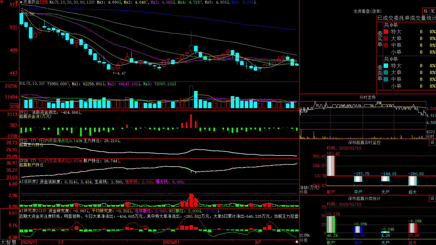This screenshot has height=245, width=436.
Task: Click the 2026/01 timeline marker
Action: (x=172, y=242)
